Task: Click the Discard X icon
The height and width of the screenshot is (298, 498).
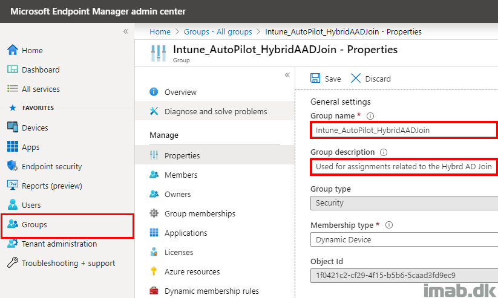Action: point(355,78)
